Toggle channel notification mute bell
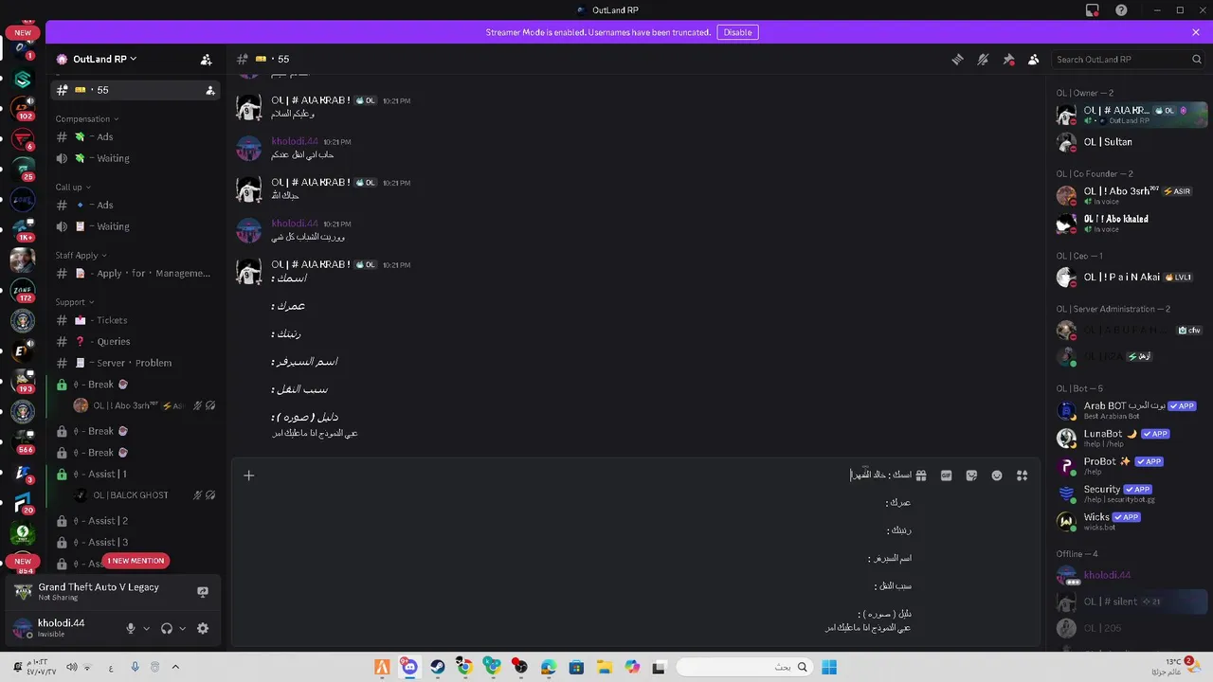The height and width of the screenshot is (682, 1213). pyautogui.click(x=983, y=59)
